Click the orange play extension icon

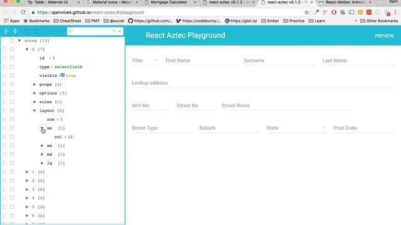click(x=360, y=12)
